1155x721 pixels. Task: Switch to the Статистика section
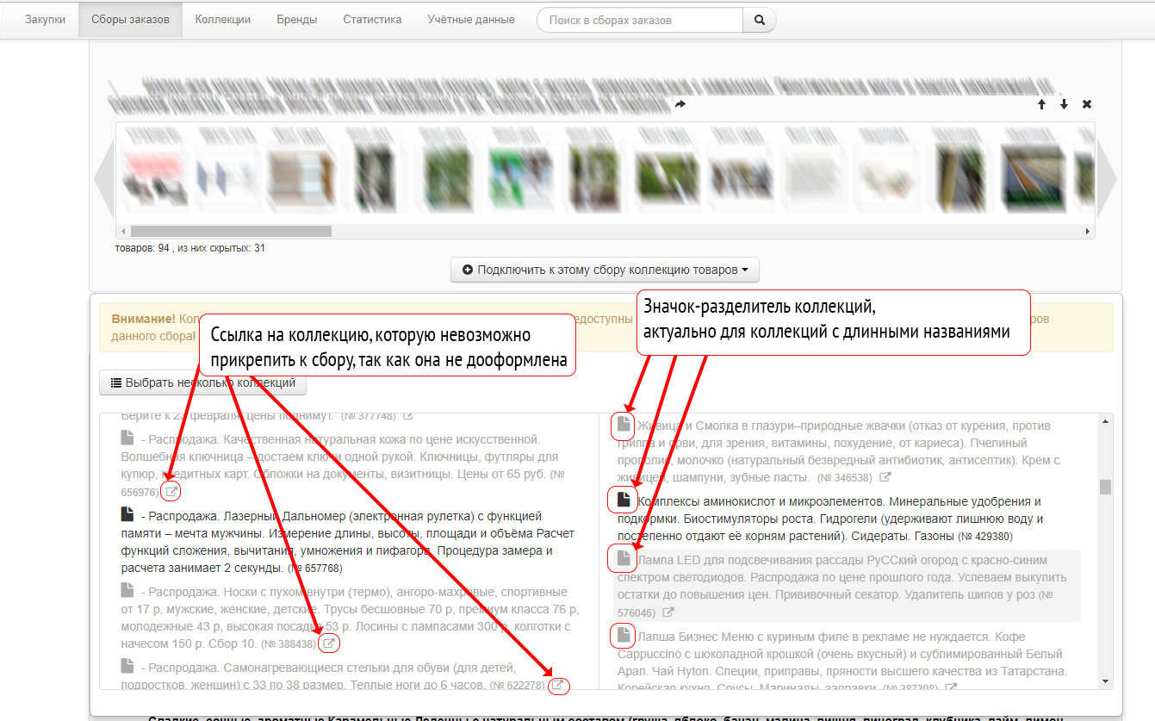click(372, 20)
